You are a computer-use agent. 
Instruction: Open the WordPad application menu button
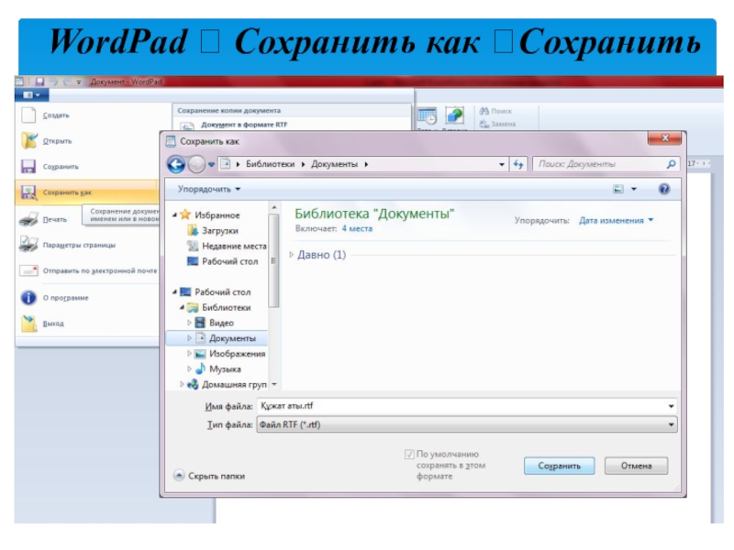(x=31, y=95)
